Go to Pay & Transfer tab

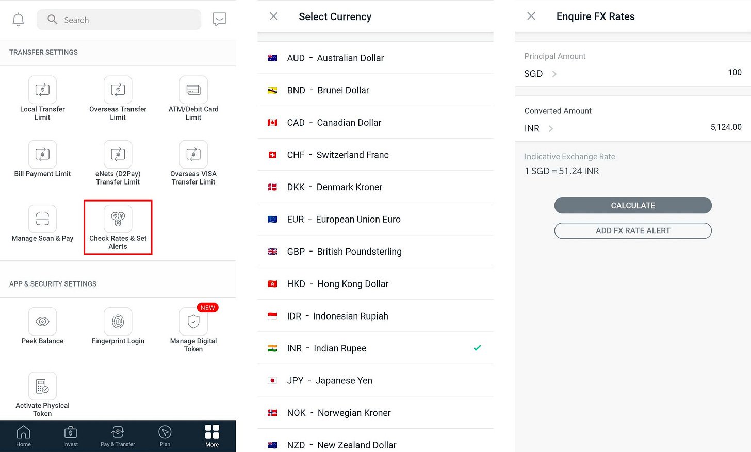coord(118,436)
